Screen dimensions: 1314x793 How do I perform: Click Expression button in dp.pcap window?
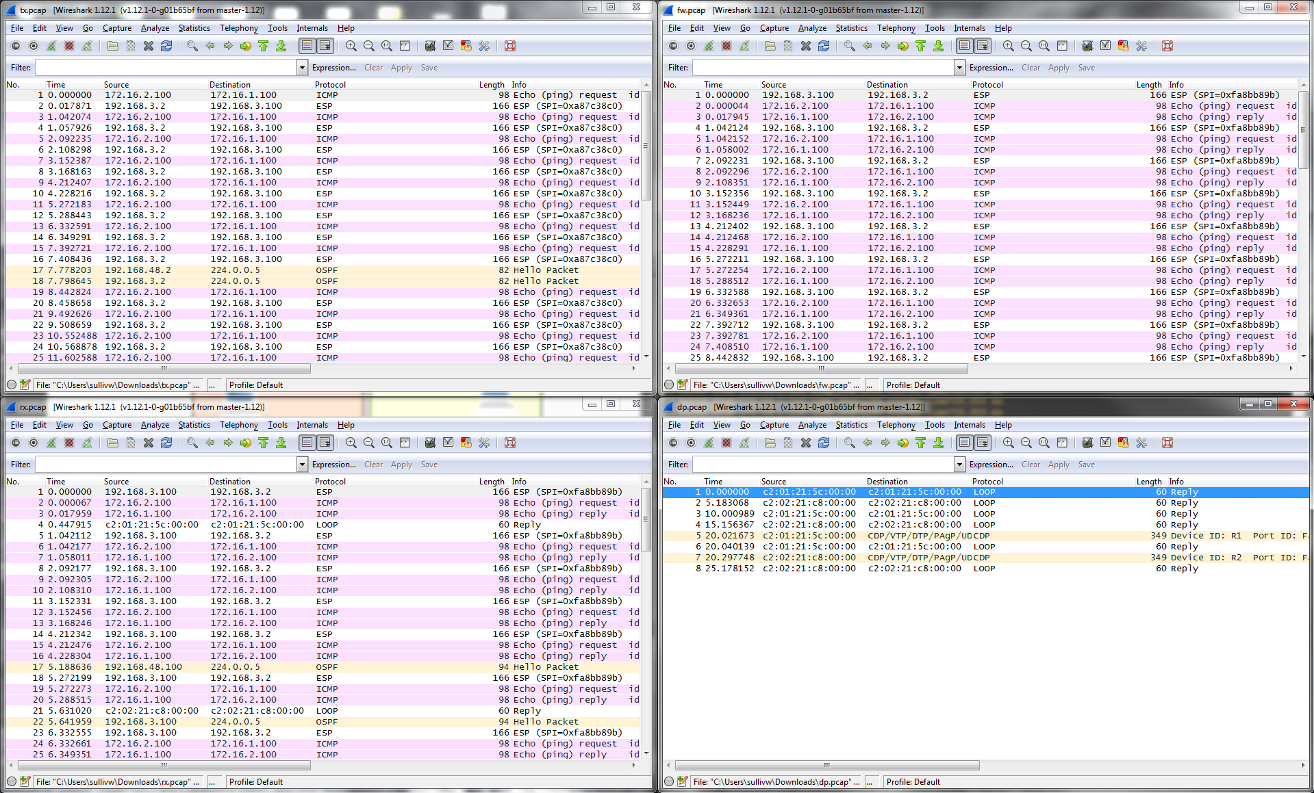[991, 465]
